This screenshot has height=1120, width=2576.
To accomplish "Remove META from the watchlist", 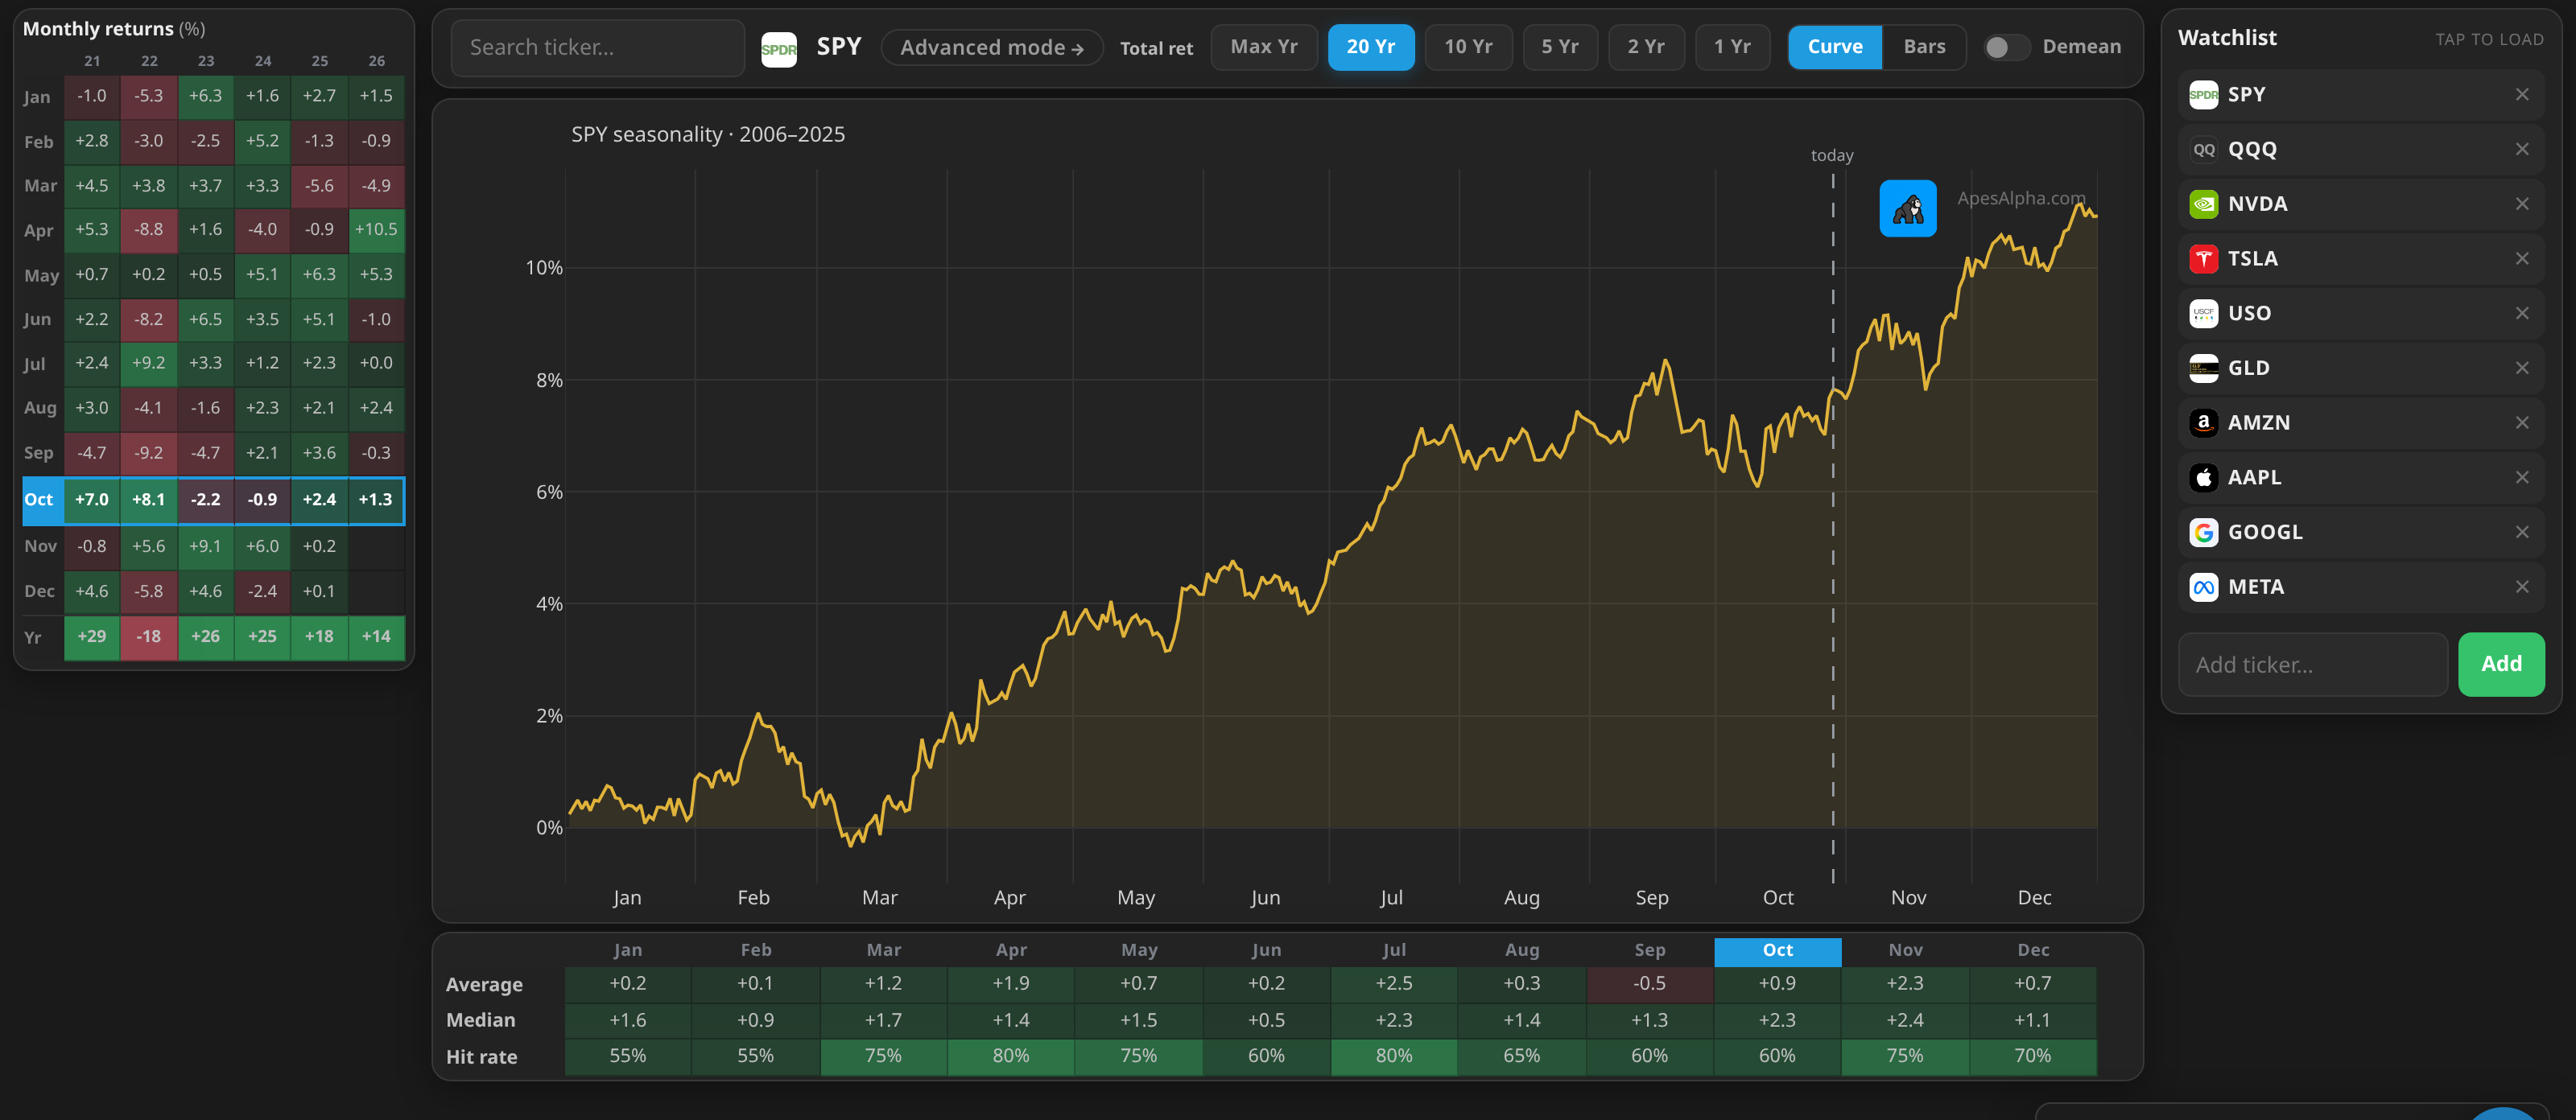I will point(2521,587).
